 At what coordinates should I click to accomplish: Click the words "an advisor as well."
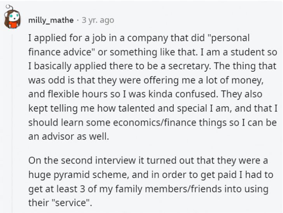[x=69, y=137]
